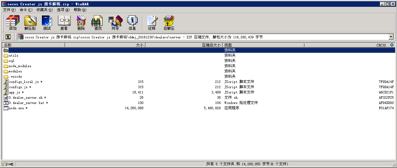Click the Find (查找) binoculars icon
The width and height of the screenshot is (397, 168).
pyautogui.click(x=98, y=23)
